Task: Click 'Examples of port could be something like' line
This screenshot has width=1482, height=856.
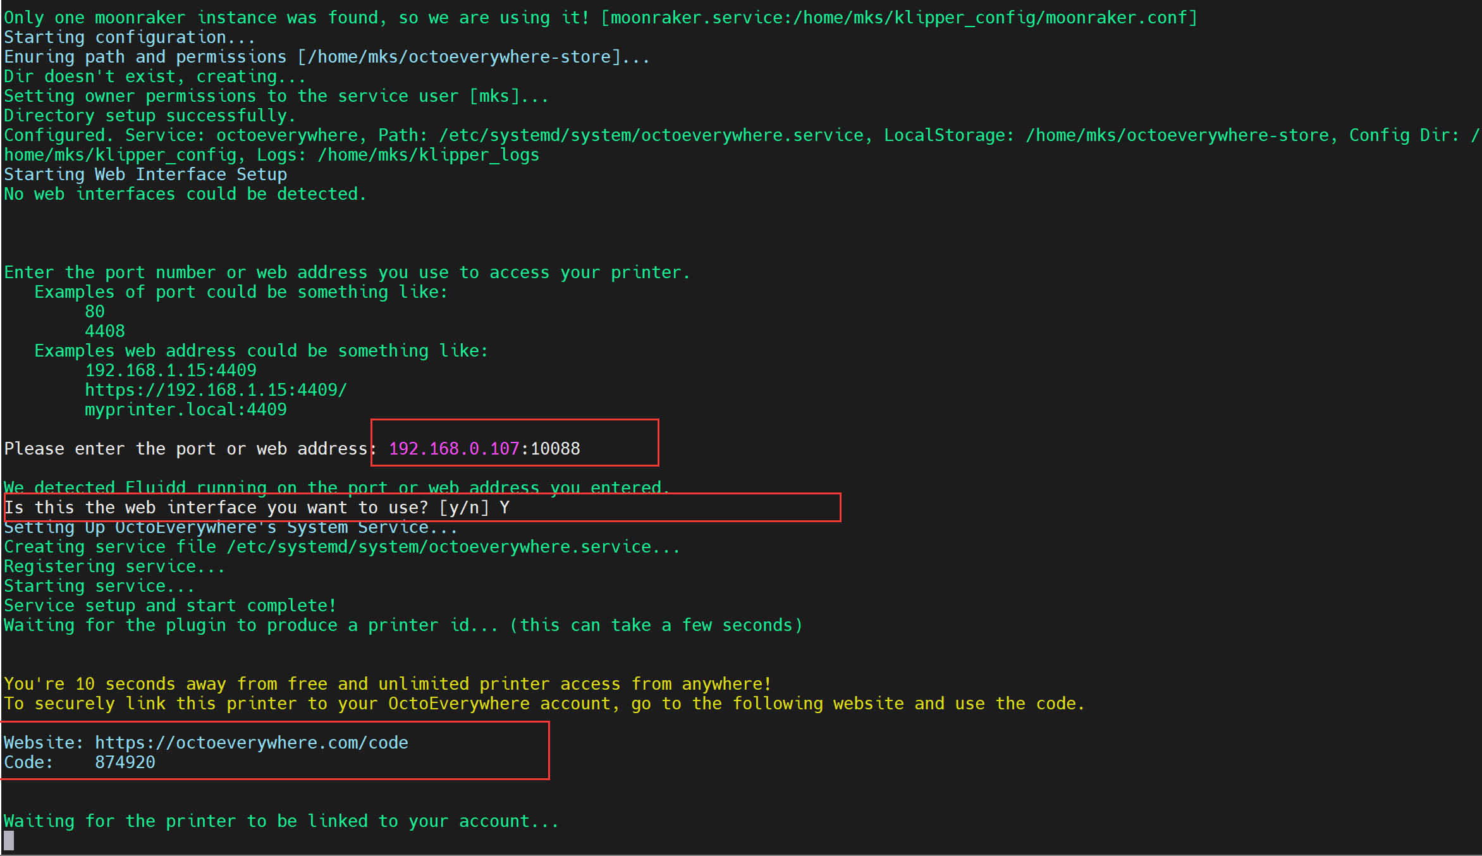Action: [241, 292]
